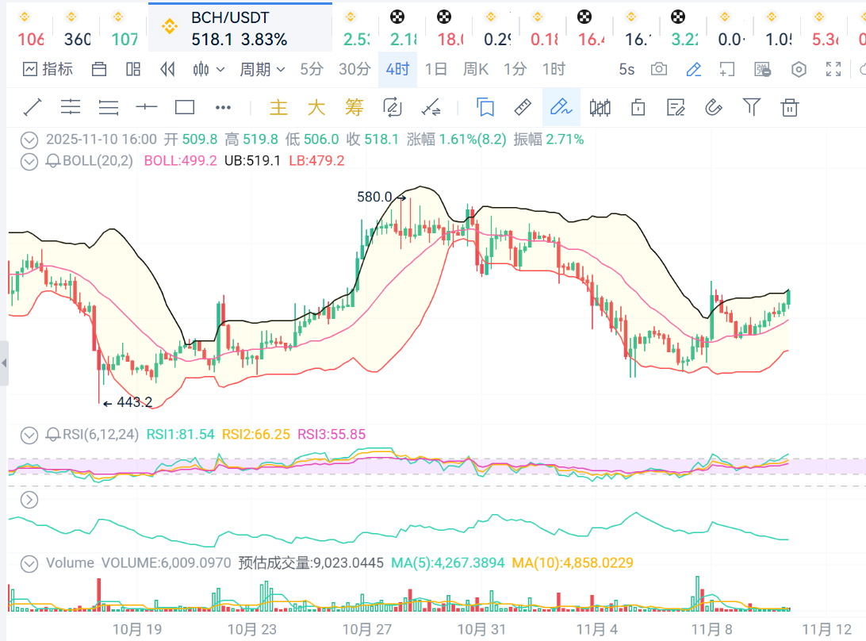Viewport: 866px width, 641px height.
Task: Click the trash icon to delete drawings
Action: pos(789,107)
